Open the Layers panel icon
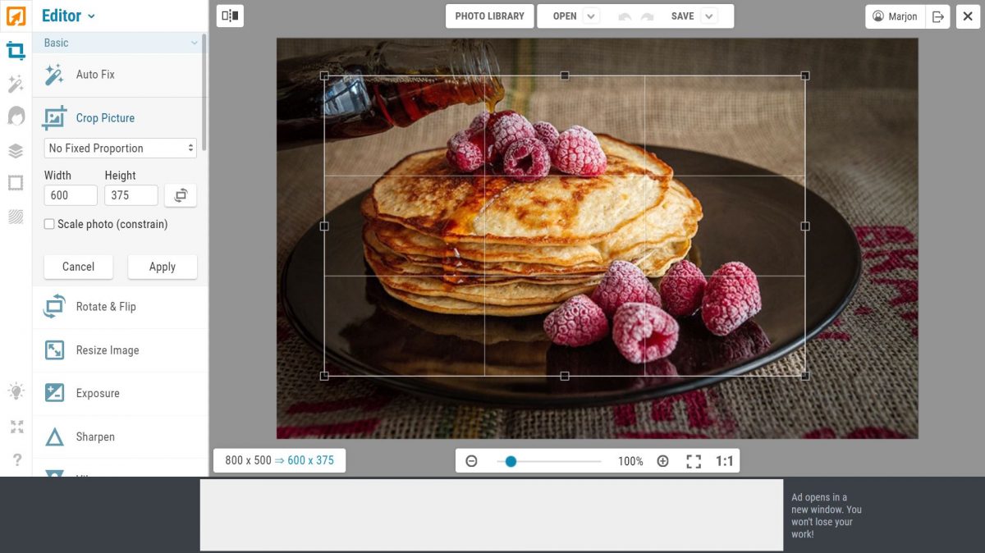The image size is (985, 553). tap(16, 150)
